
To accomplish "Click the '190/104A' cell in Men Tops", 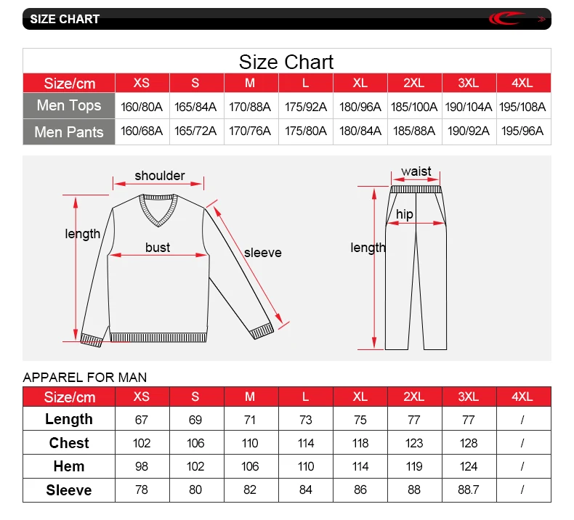I will [469, 107].
